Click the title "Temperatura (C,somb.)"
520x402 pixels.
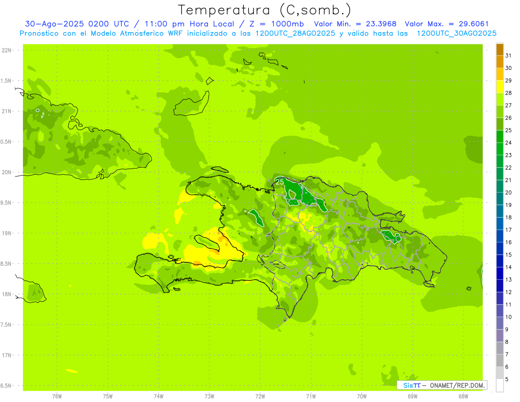[265, 10]
